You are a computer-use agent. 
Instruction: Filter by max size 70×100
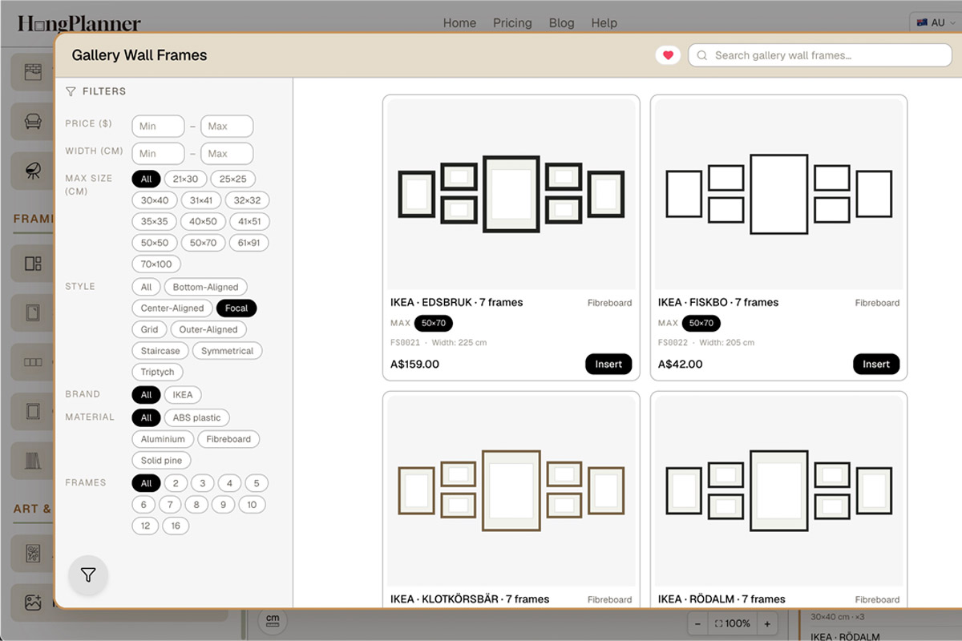click(x=156, y=264)
